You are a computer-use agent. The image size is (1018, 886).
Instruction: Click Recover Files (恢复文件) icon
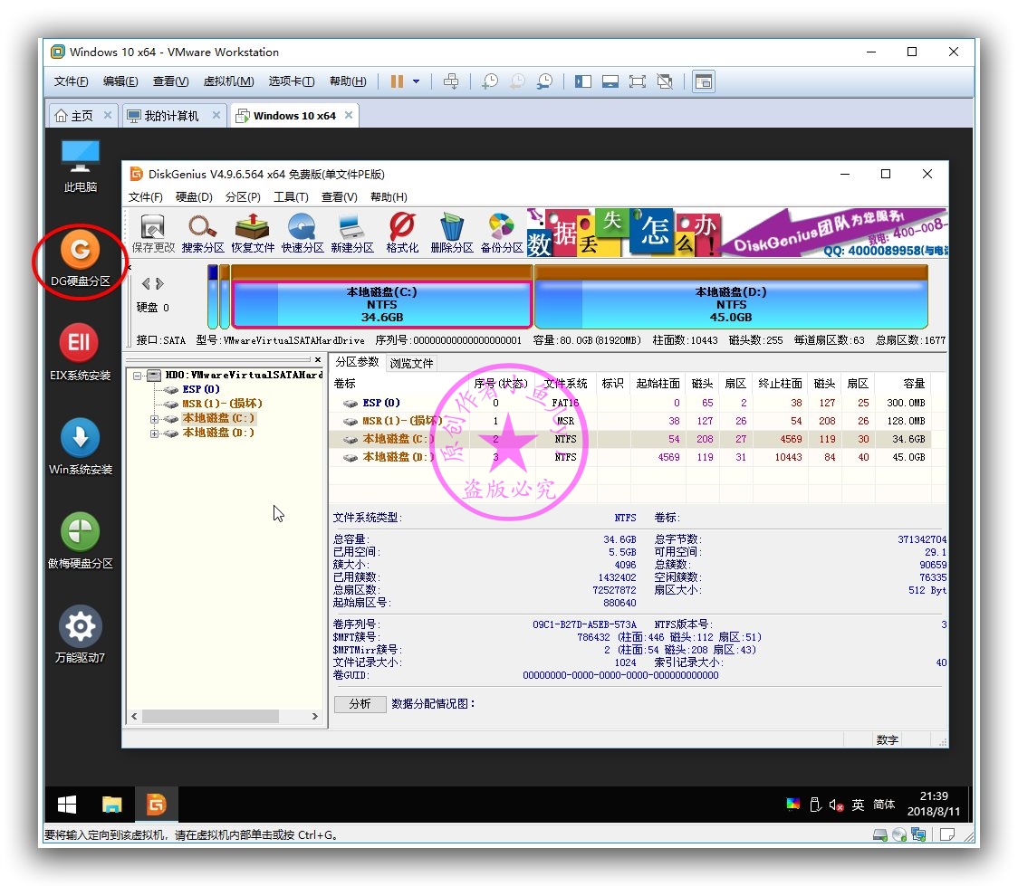[253, 233]
